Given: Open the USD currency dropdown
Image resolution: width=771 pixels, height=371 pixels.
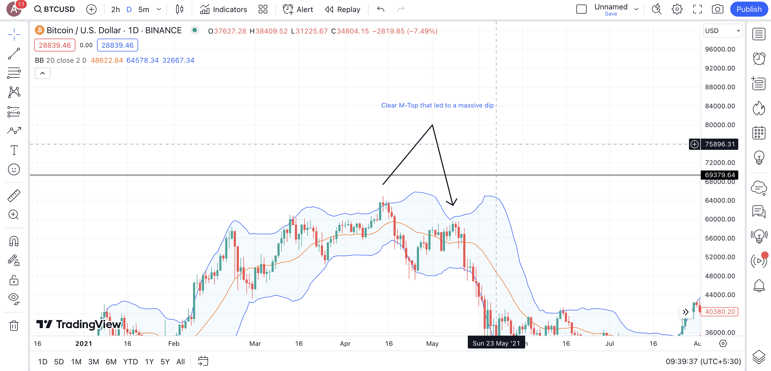Looking at the screenshot, I should pos(722,31).
